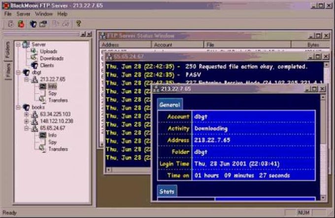
Task: Click the Clients head icon in tree
Action: tap(34, 65)
